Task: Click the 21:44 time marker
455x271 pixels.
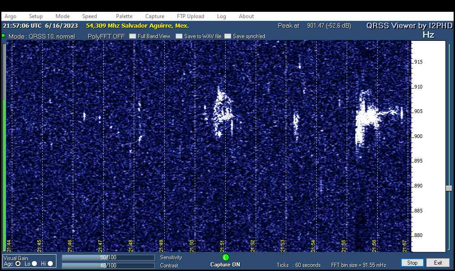Action: coord(9,246)
